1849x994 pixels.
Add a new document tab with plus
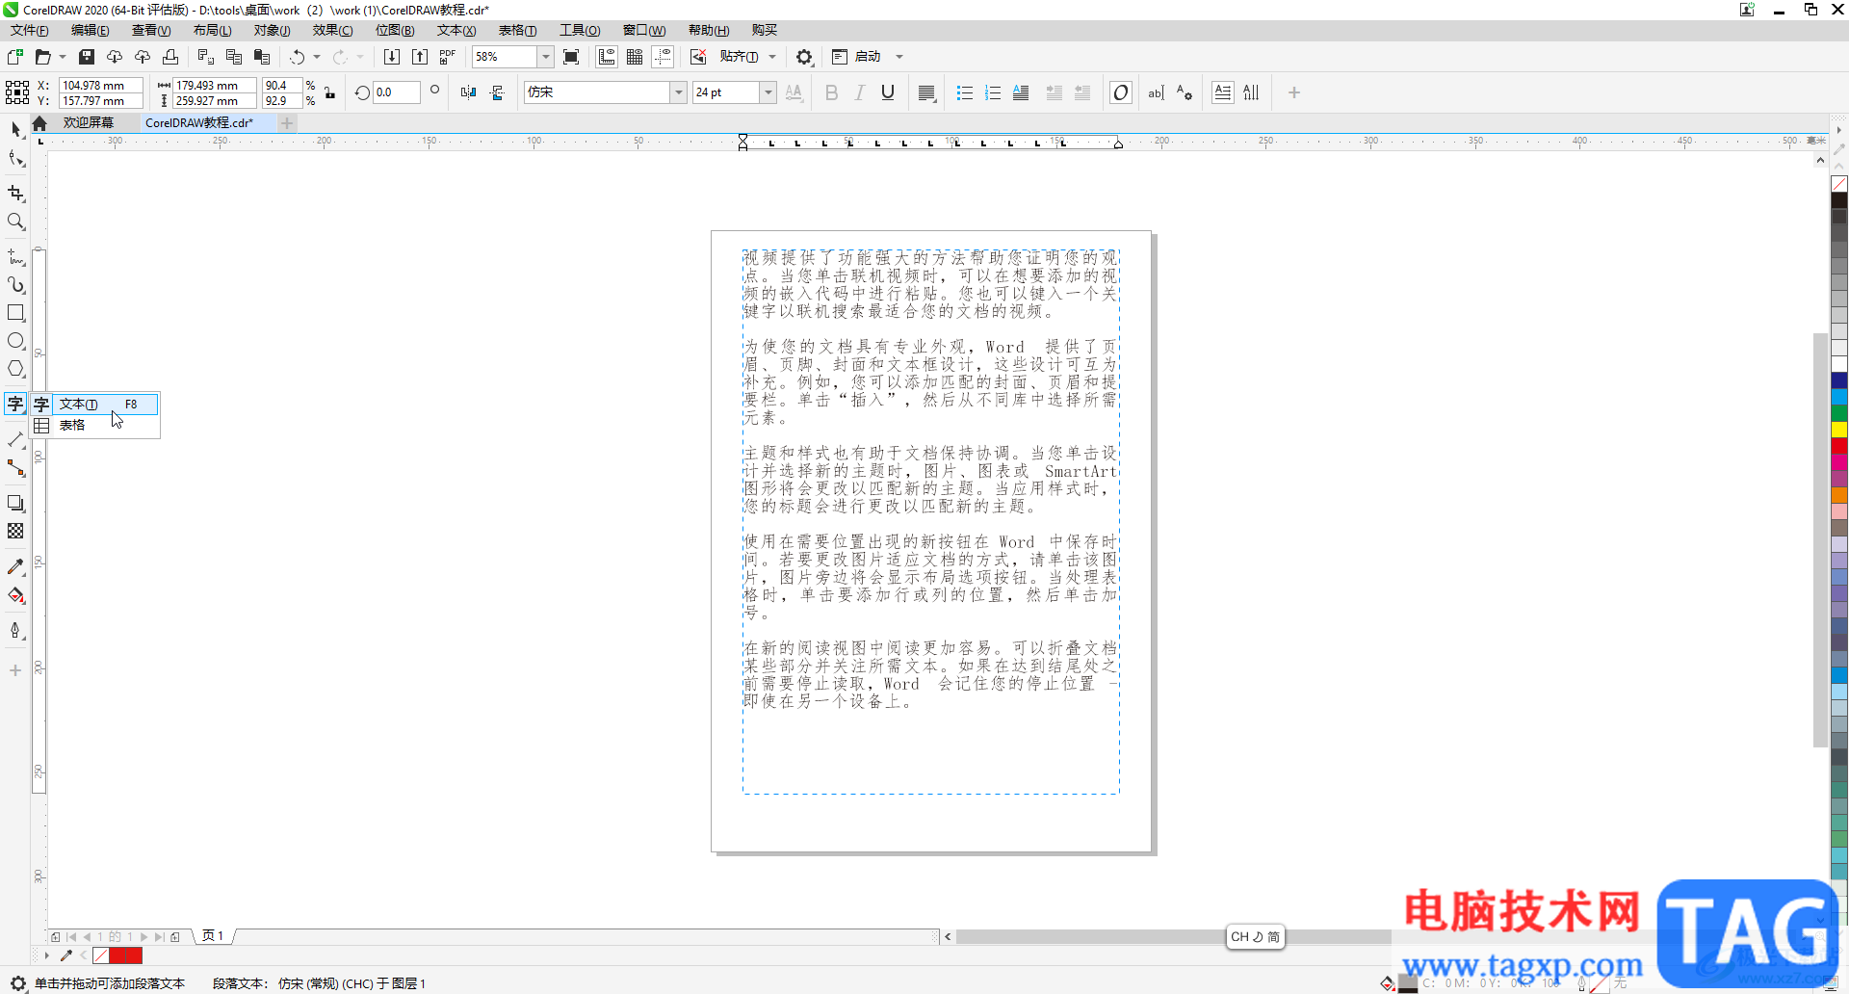pyautogui.click(x=287, y=123)
